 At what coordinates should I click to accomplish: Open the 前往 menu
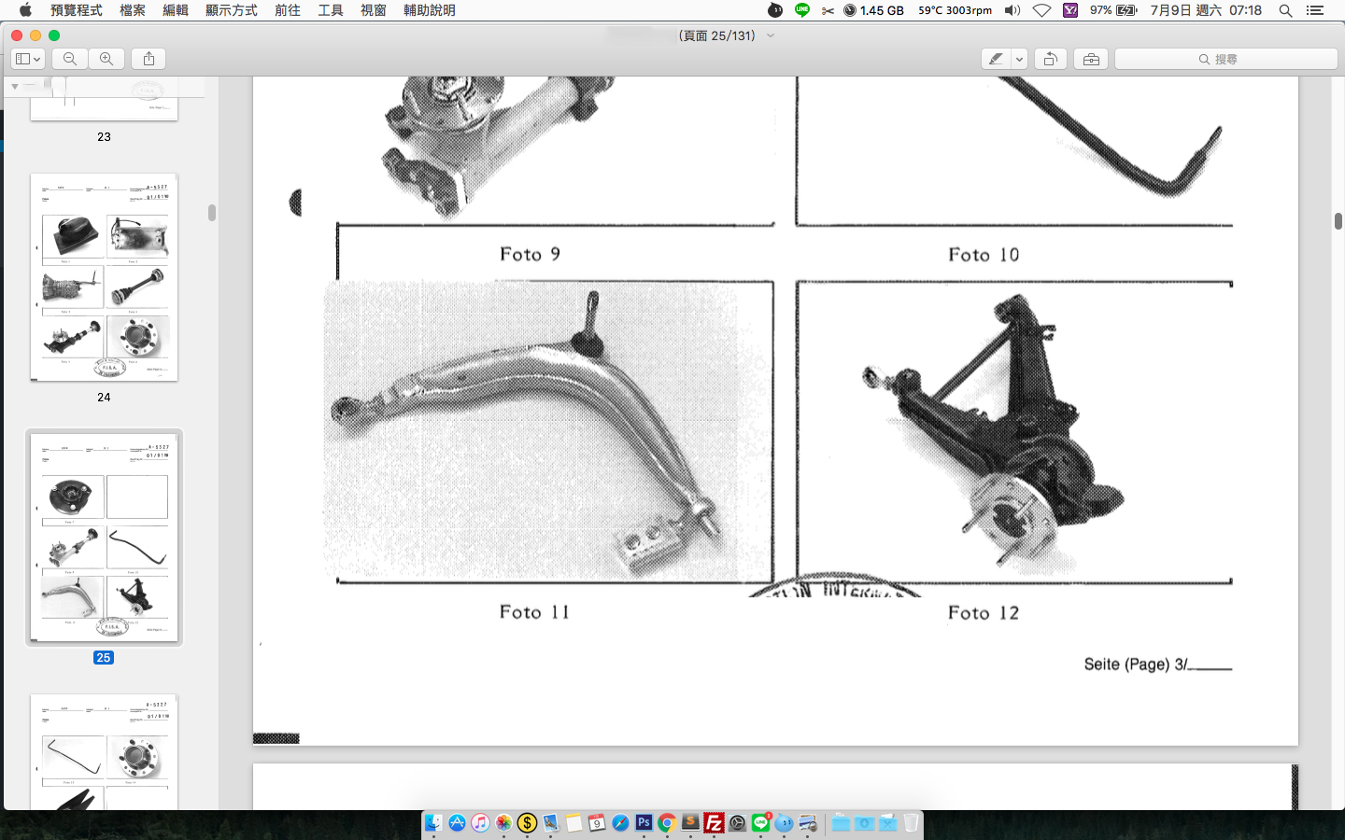point(288,10)
